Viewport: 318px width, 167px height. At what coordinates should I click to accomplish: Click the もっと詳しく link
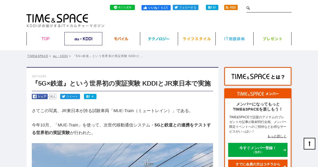[277, 136]
